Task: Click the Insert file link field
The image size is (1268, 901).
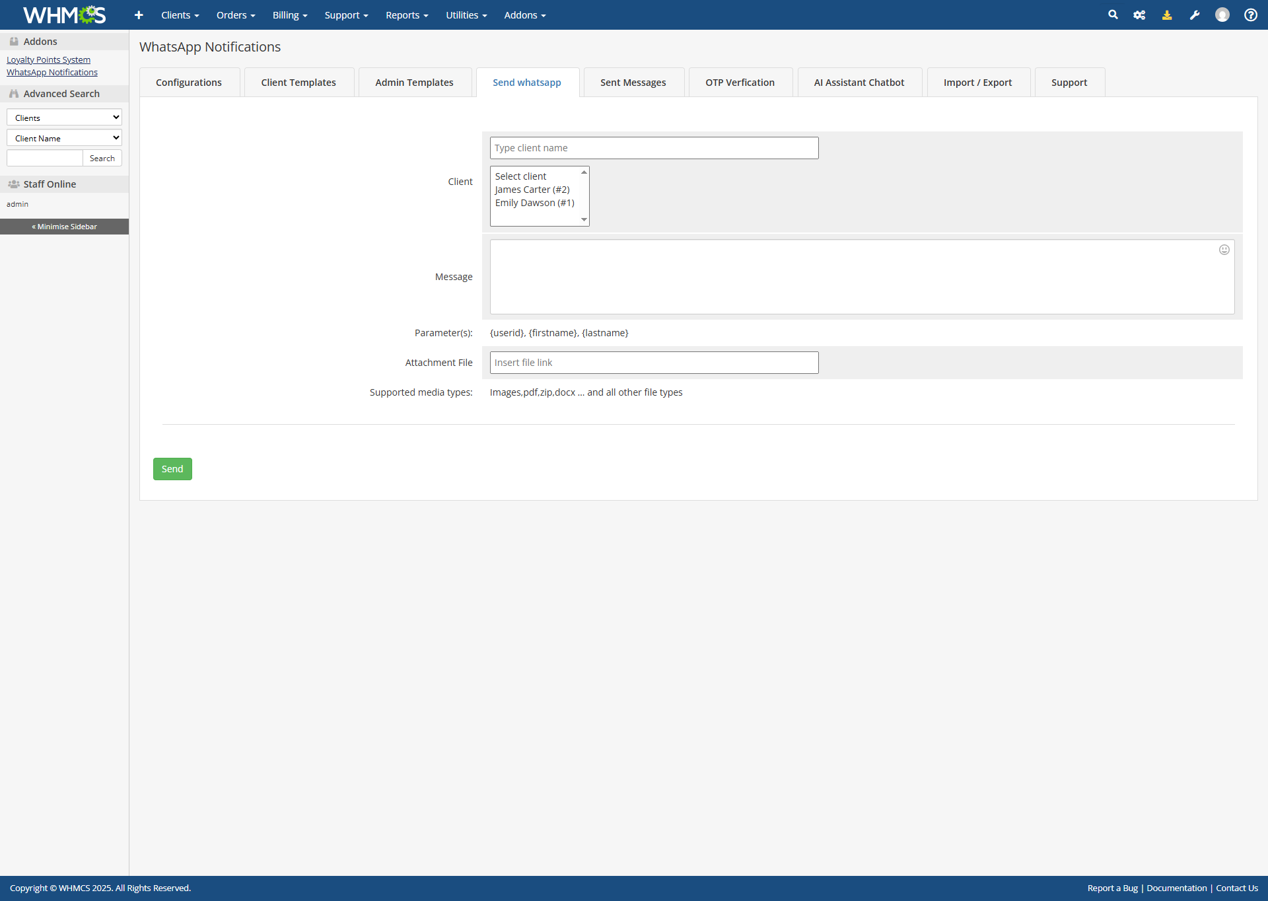Action: click(x=654, y=363)
